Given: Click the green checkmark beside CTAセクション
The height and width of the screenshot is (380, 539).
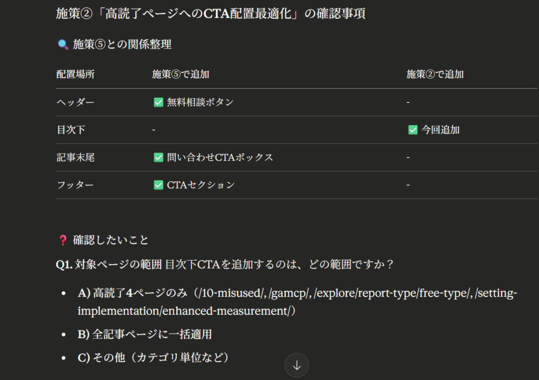Looking at the screenshot, I should [158, 185].
